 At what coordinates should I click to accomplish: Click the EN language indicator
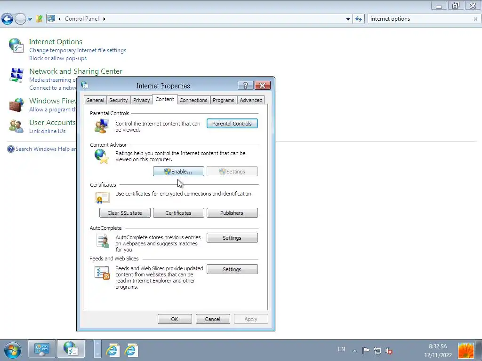(x=342, y=349)
